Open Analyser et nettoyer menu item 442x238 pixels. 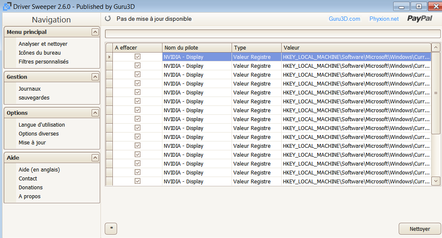click(43, 44)
